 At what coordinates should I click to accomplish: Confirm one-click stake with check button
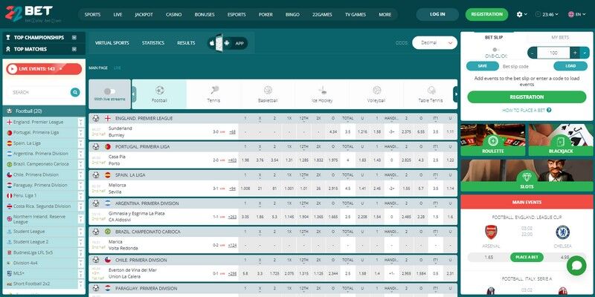[x=585, y=53]
